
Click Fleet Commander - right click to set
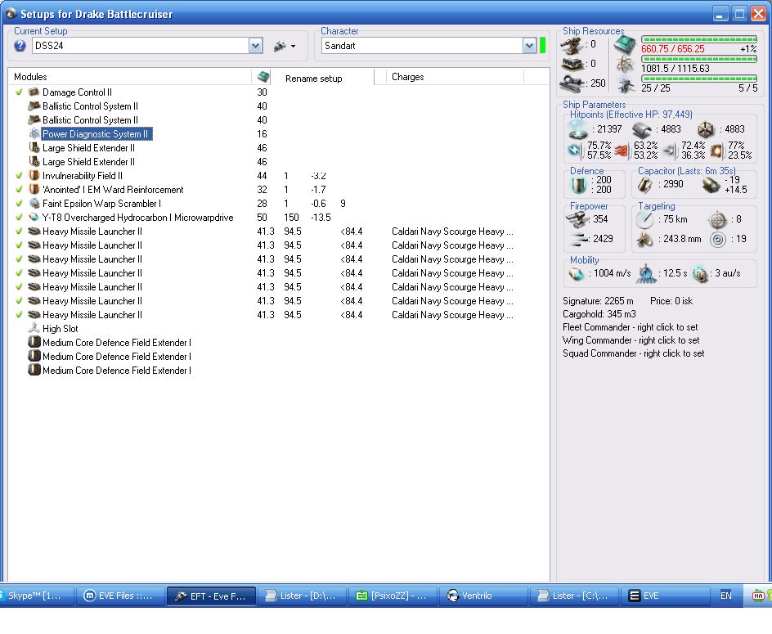coord(631,327)
